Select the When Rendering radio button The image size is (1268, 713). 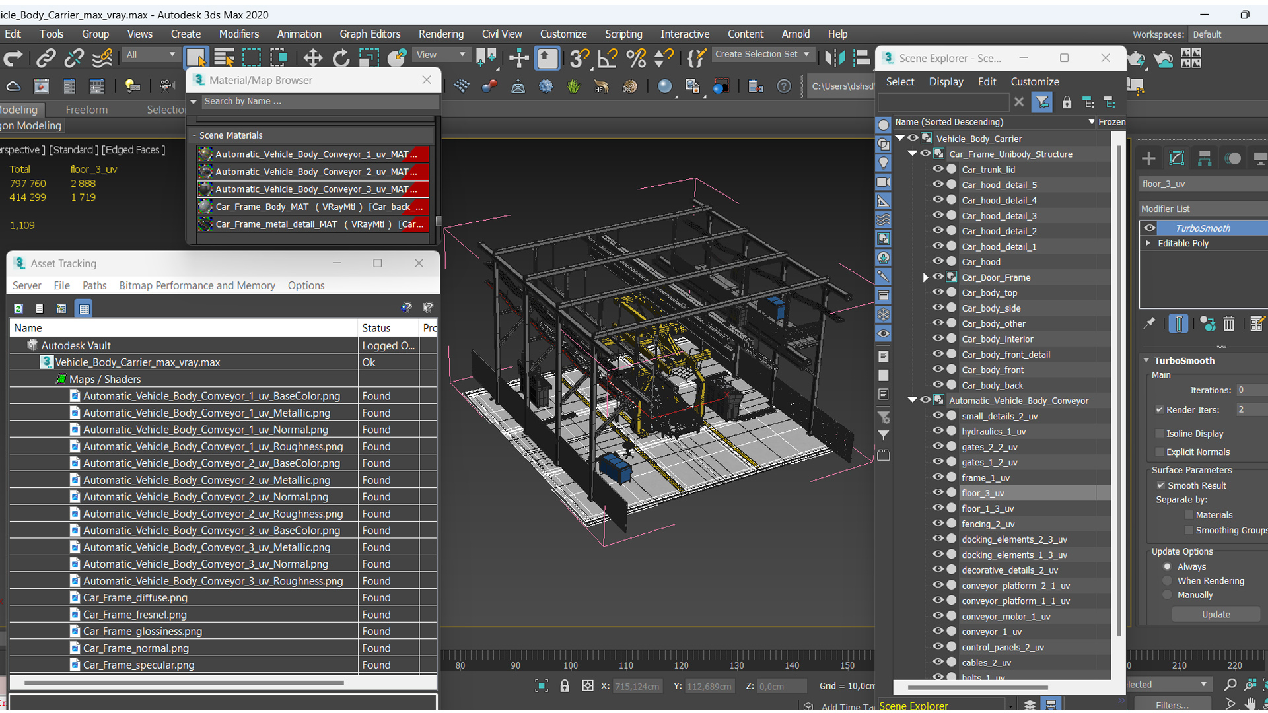(1168, 581)
